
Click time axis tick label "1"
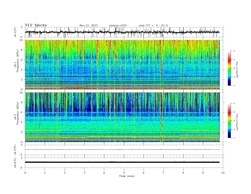pos(45,173)
